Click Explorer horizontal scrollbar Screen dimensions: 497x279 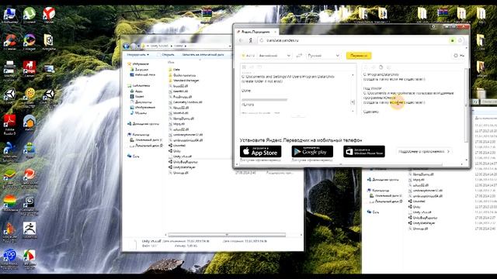(227, 235)
